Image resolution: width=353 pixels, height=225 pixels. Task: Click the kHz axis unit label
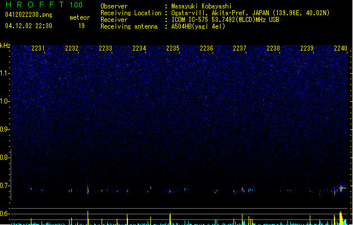point(5,46)
